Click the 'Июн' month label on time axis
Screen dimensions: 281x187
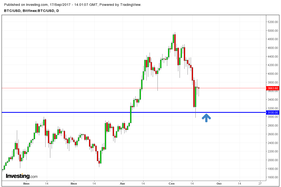tap(26, 184)
